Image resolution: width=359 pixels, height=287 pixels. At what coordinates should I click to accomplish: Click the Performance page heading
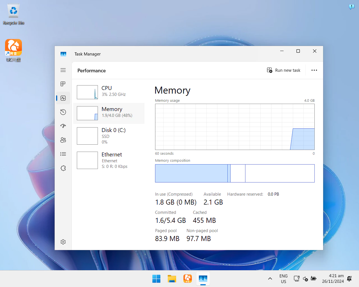pos(91,71)
